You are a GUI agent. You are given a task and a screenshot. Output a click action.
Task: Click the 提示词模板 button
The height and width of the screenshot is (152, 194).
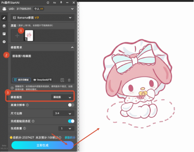coord(21,80)
